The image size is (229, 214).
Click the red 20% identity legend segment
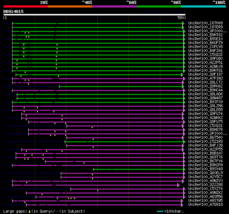(26, 6)
